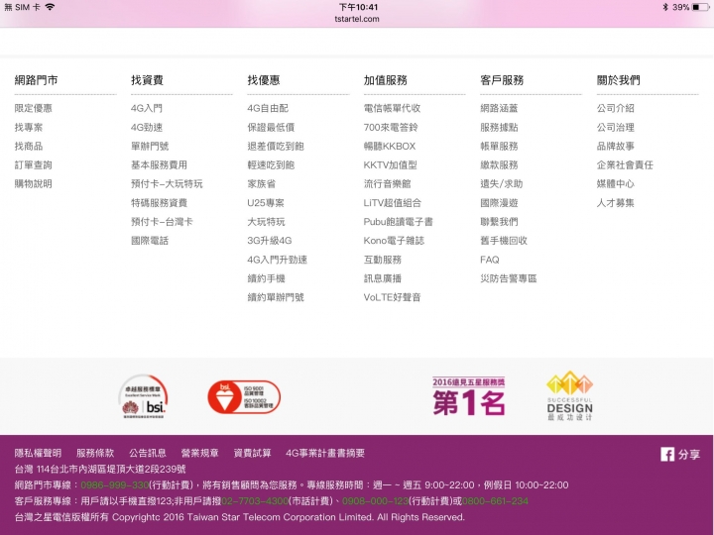The height and width of the screenshot is (535, 714).
Task: Open the VoLTE好聲音 link
Action: [392, 297]
